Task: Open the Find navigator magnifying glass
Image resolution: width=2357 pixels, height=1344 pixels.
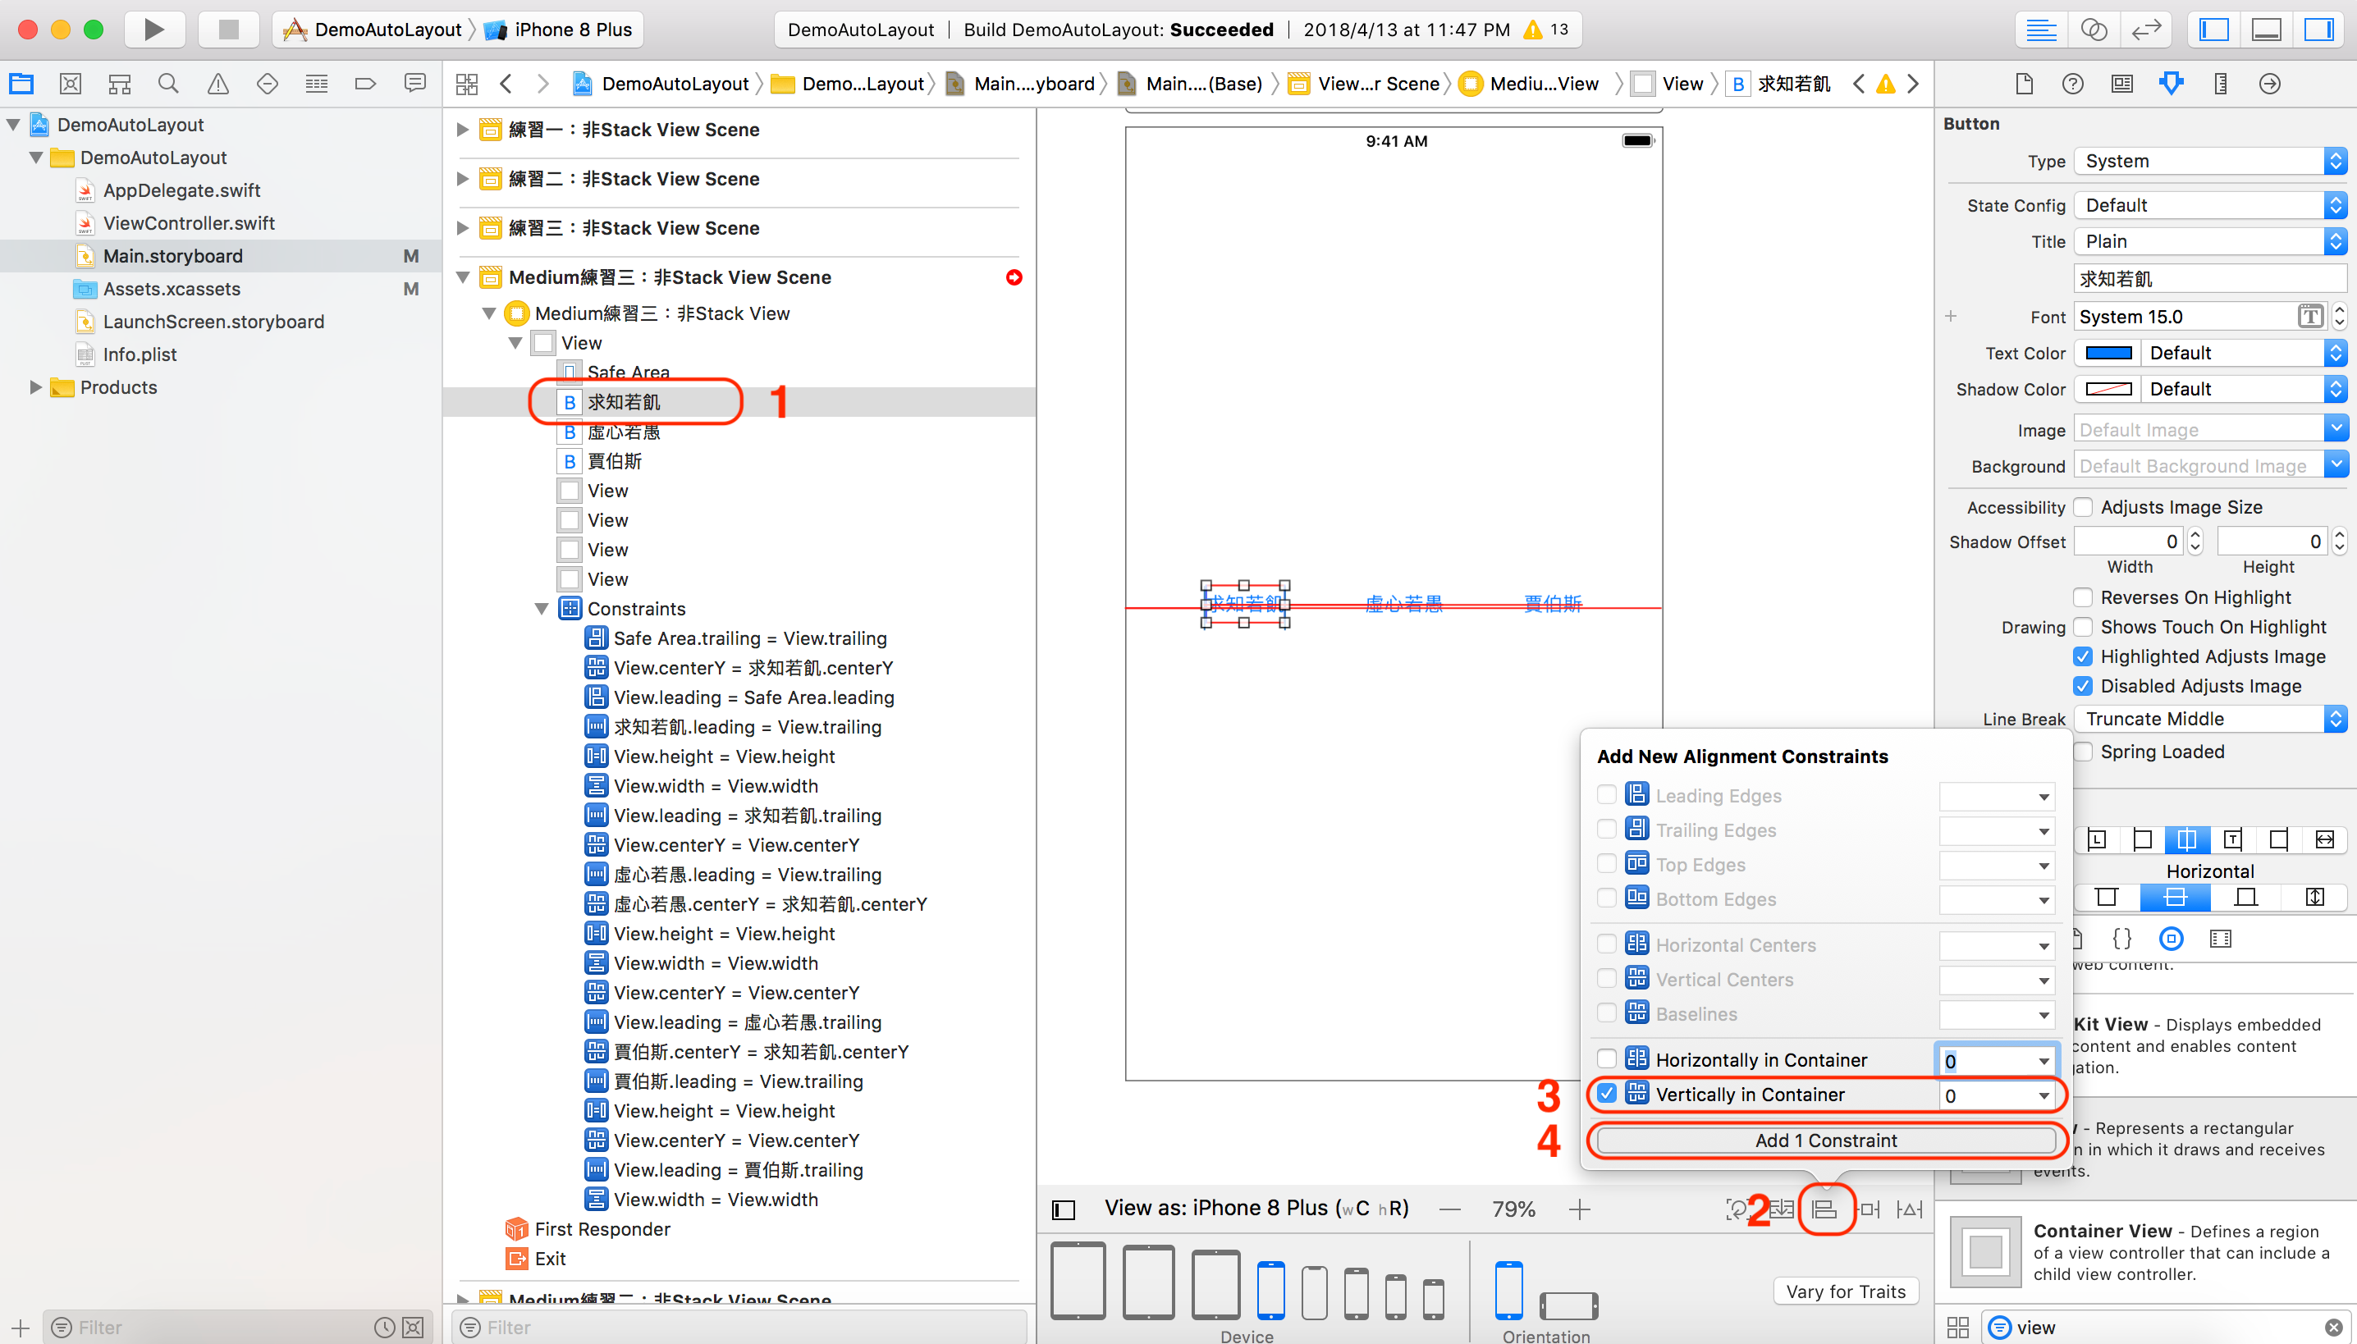Action: tap(168, 83)
